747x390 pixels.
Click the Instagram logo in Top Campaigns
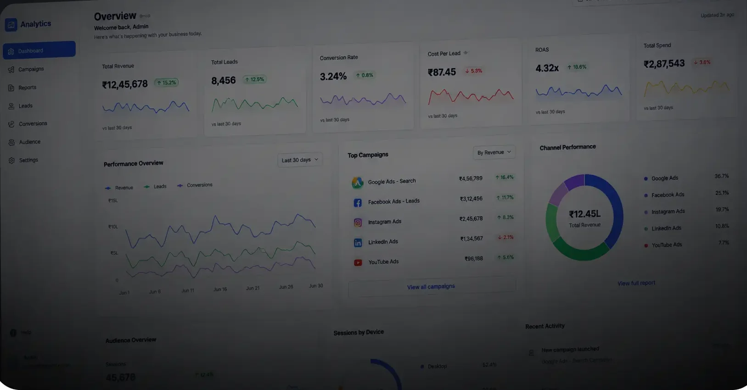(x=358, y=223)
